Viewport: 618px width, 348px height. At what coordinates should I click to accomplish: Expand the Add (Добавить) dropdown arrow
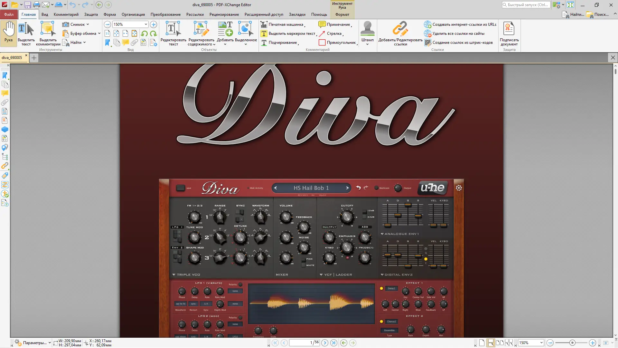point(225,44)
